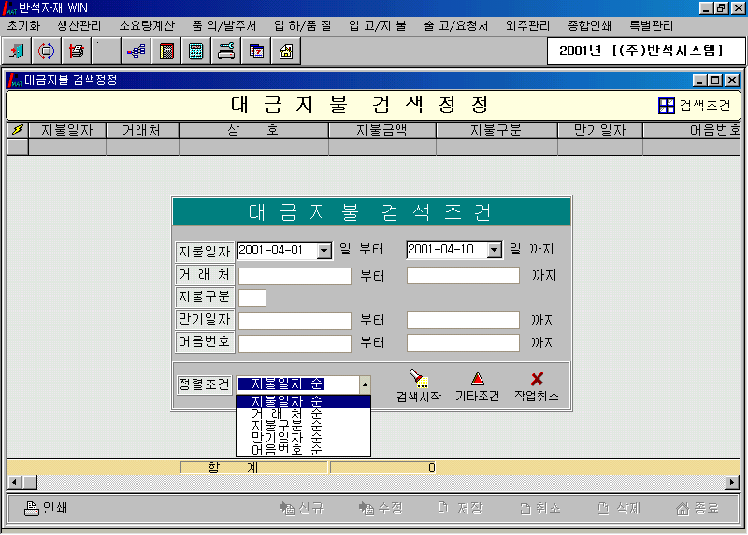Select 지불일자 순 in sort list
Viewport: 748px width, 535px height.
[x=303, y=401]
